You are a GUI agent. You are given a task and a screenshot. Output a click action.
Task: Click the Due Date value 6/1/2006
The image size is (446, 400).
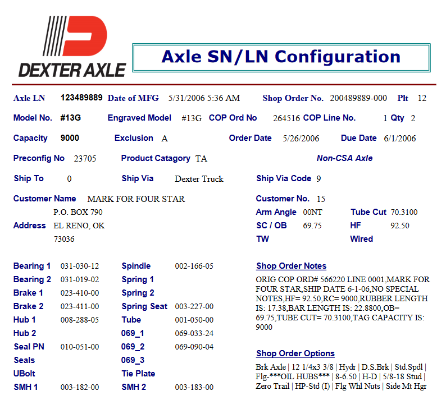pos(399,139)
